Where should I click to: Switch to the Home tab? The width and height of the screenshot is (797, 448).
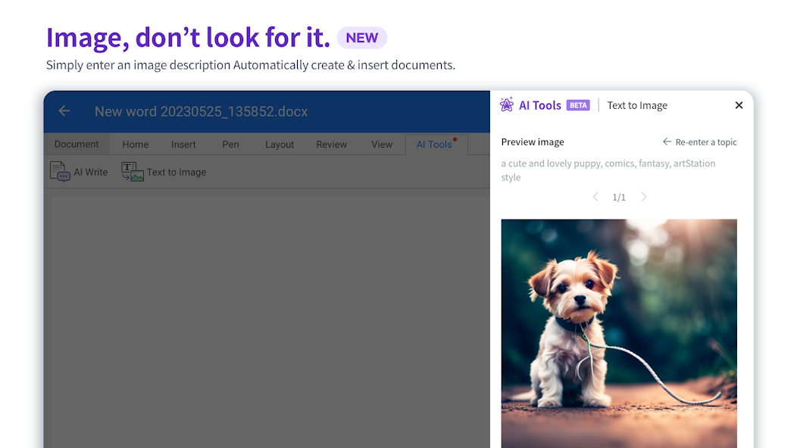coord(136,145)
